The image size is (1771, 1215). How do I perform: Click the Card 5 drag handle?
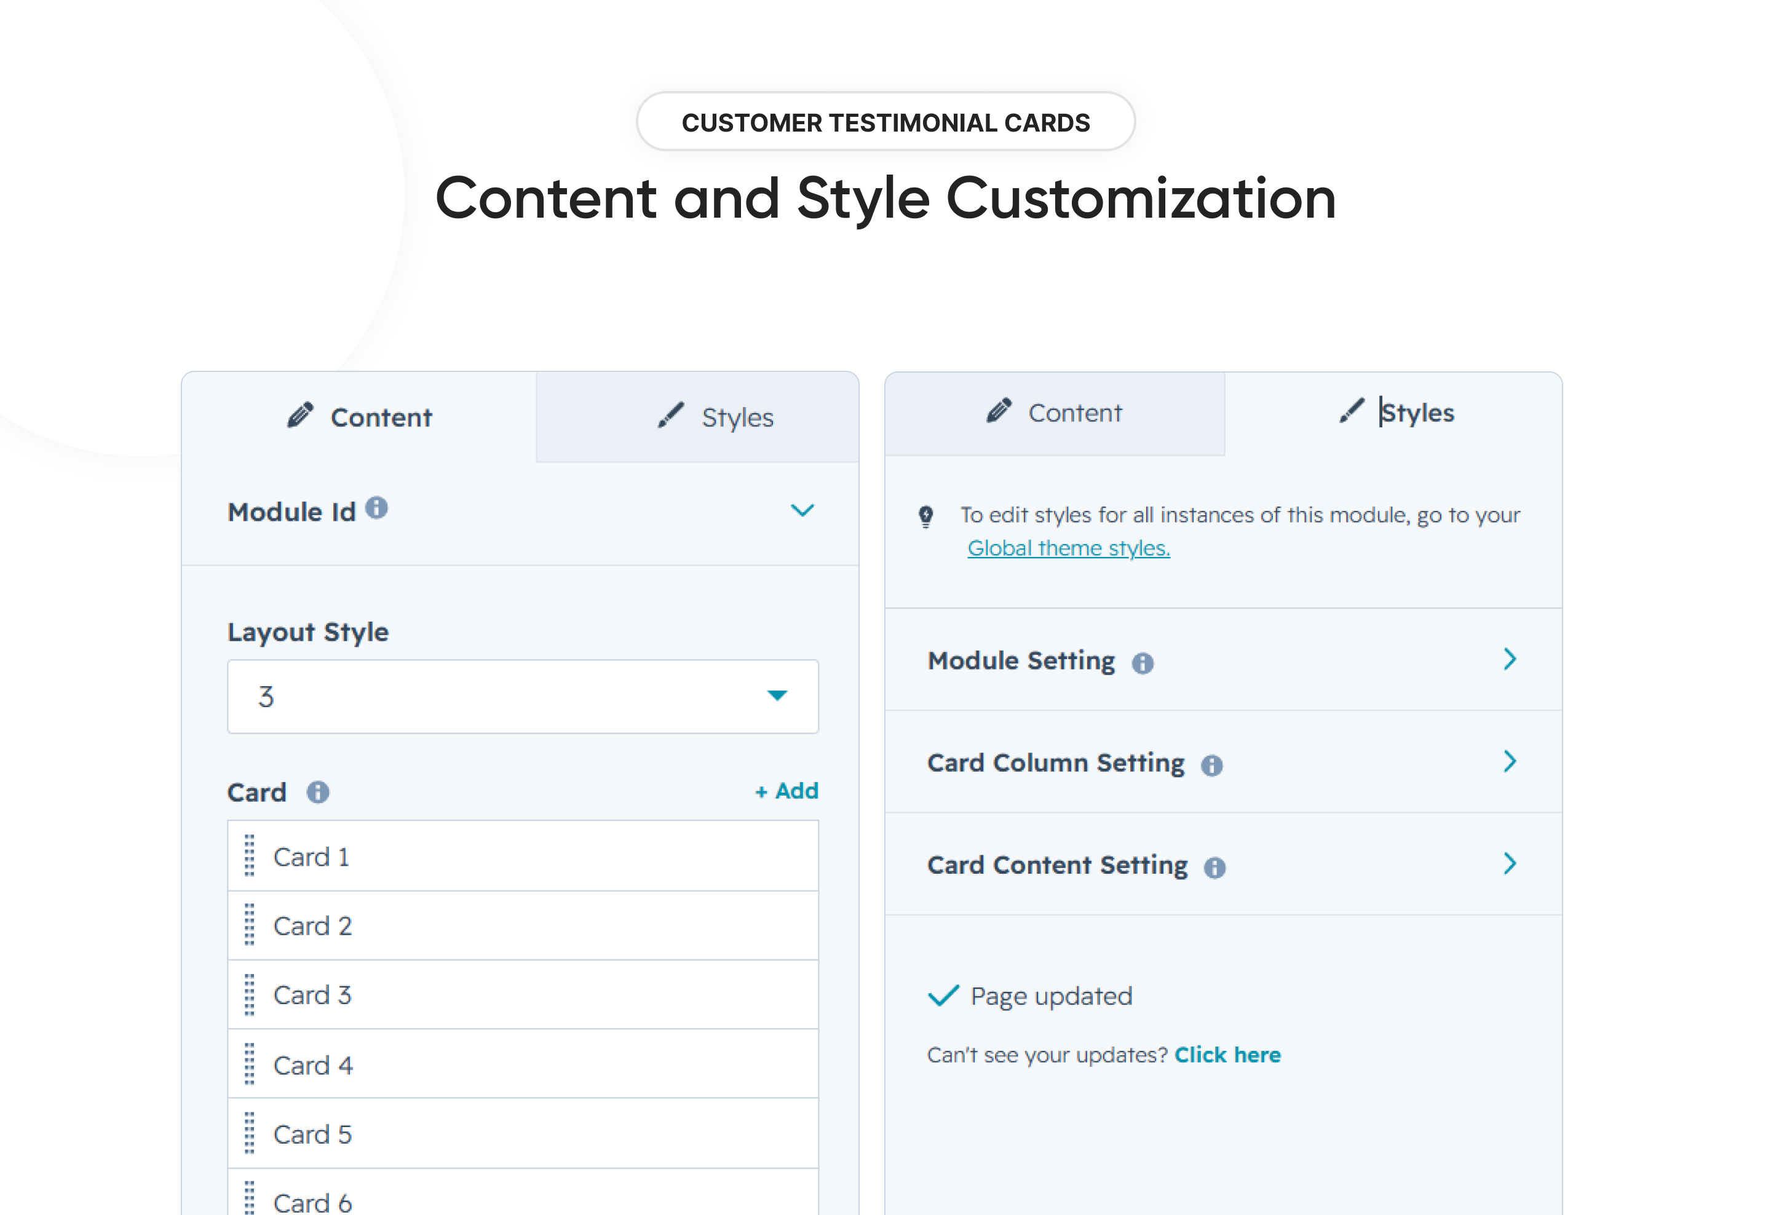[249, 1133]
